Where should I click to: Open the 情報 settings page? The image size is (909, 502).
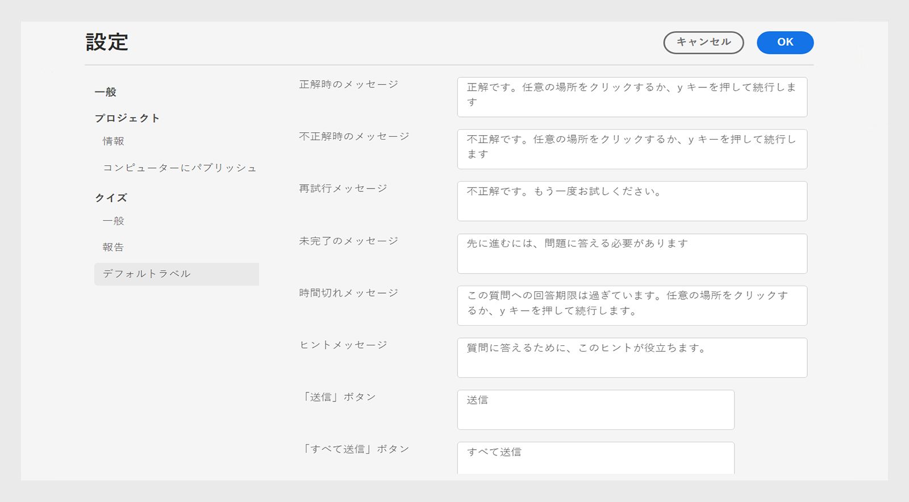pyautogui.click(x=113, y=141)
